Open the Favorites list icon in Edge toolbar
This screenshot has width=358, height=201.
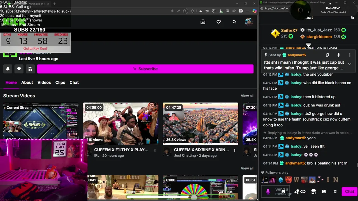pos(207,11)
